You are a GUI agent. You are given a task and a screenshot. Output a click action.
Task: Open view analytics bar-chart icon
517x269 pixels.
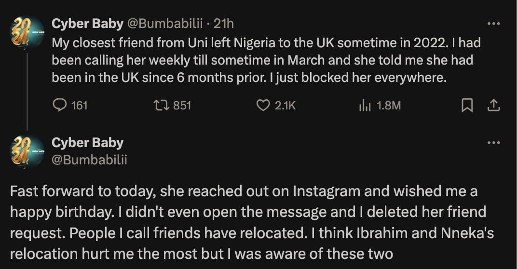[x=364, y=105]
